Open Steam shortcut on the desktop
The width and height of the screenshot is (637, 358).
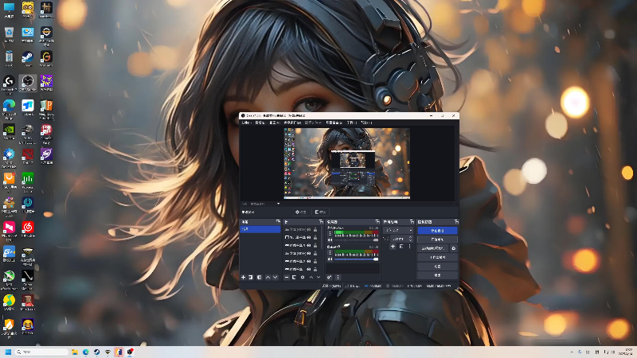28,58
